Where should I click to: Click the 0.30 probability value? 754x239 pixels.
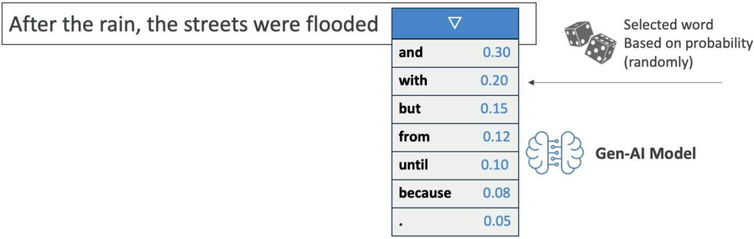496,53
